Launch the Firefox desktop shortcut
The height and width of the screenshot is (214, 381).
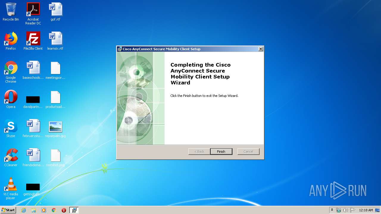click(11, 41)
